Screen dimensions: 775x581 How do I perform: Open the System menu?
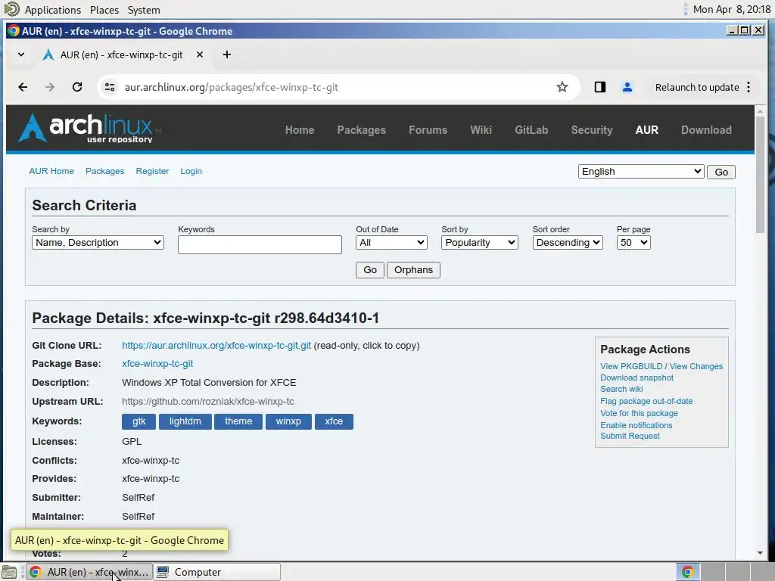click(144, 10)
